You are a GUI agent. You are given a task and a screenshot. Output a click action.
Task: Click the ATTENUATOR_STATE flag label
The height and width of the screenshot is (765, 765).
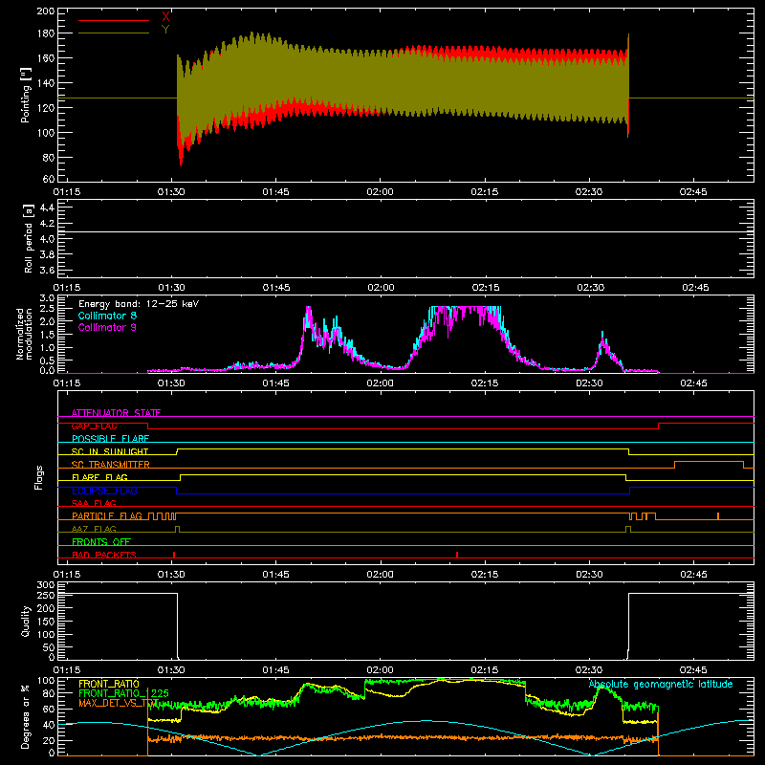tap(116, 413)
